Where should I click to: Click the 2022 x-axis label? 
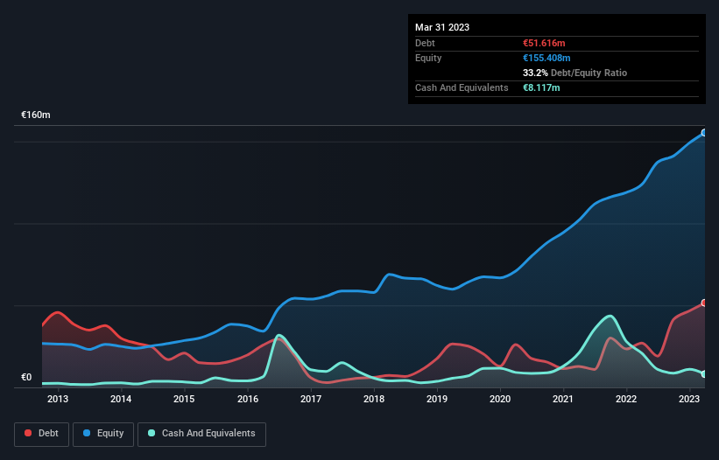(x=626, y=399)
